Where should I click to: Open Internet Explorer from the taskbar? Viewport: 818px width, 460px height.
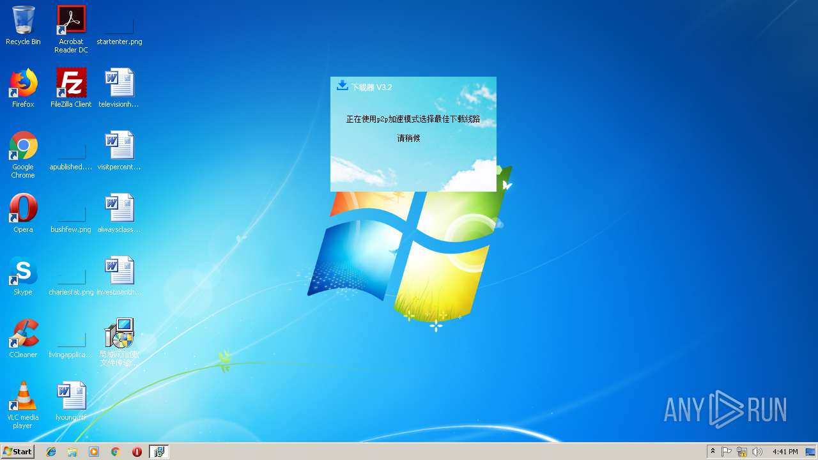(x=51, y=452)
